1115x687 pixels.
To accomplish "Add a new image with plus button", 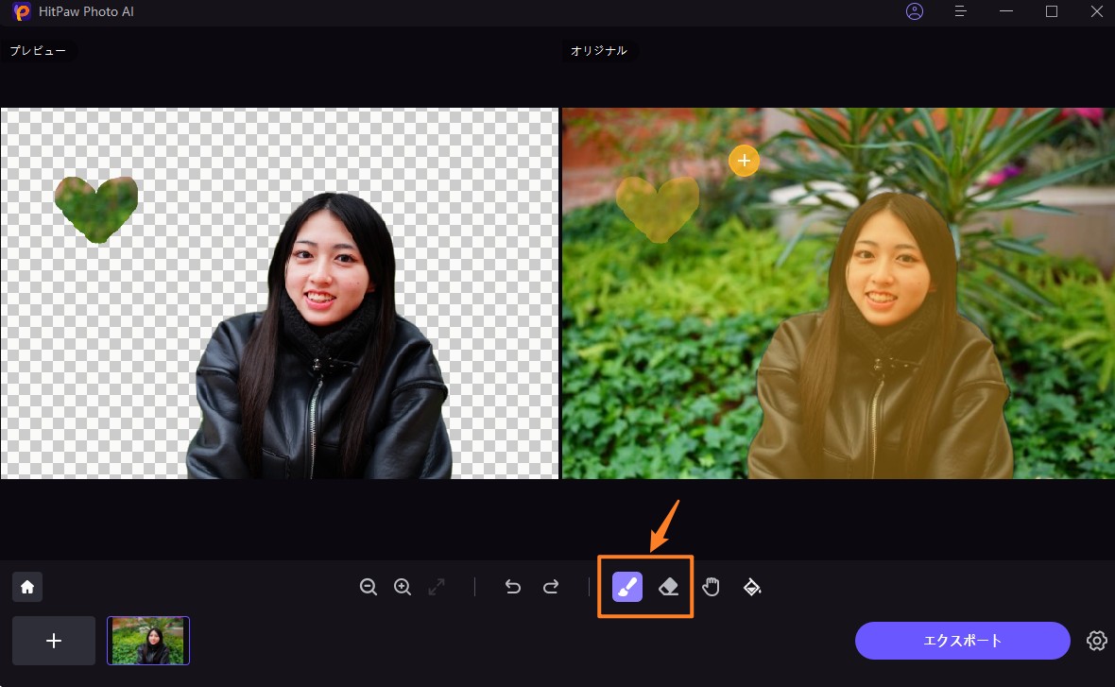I will point(54,641).
